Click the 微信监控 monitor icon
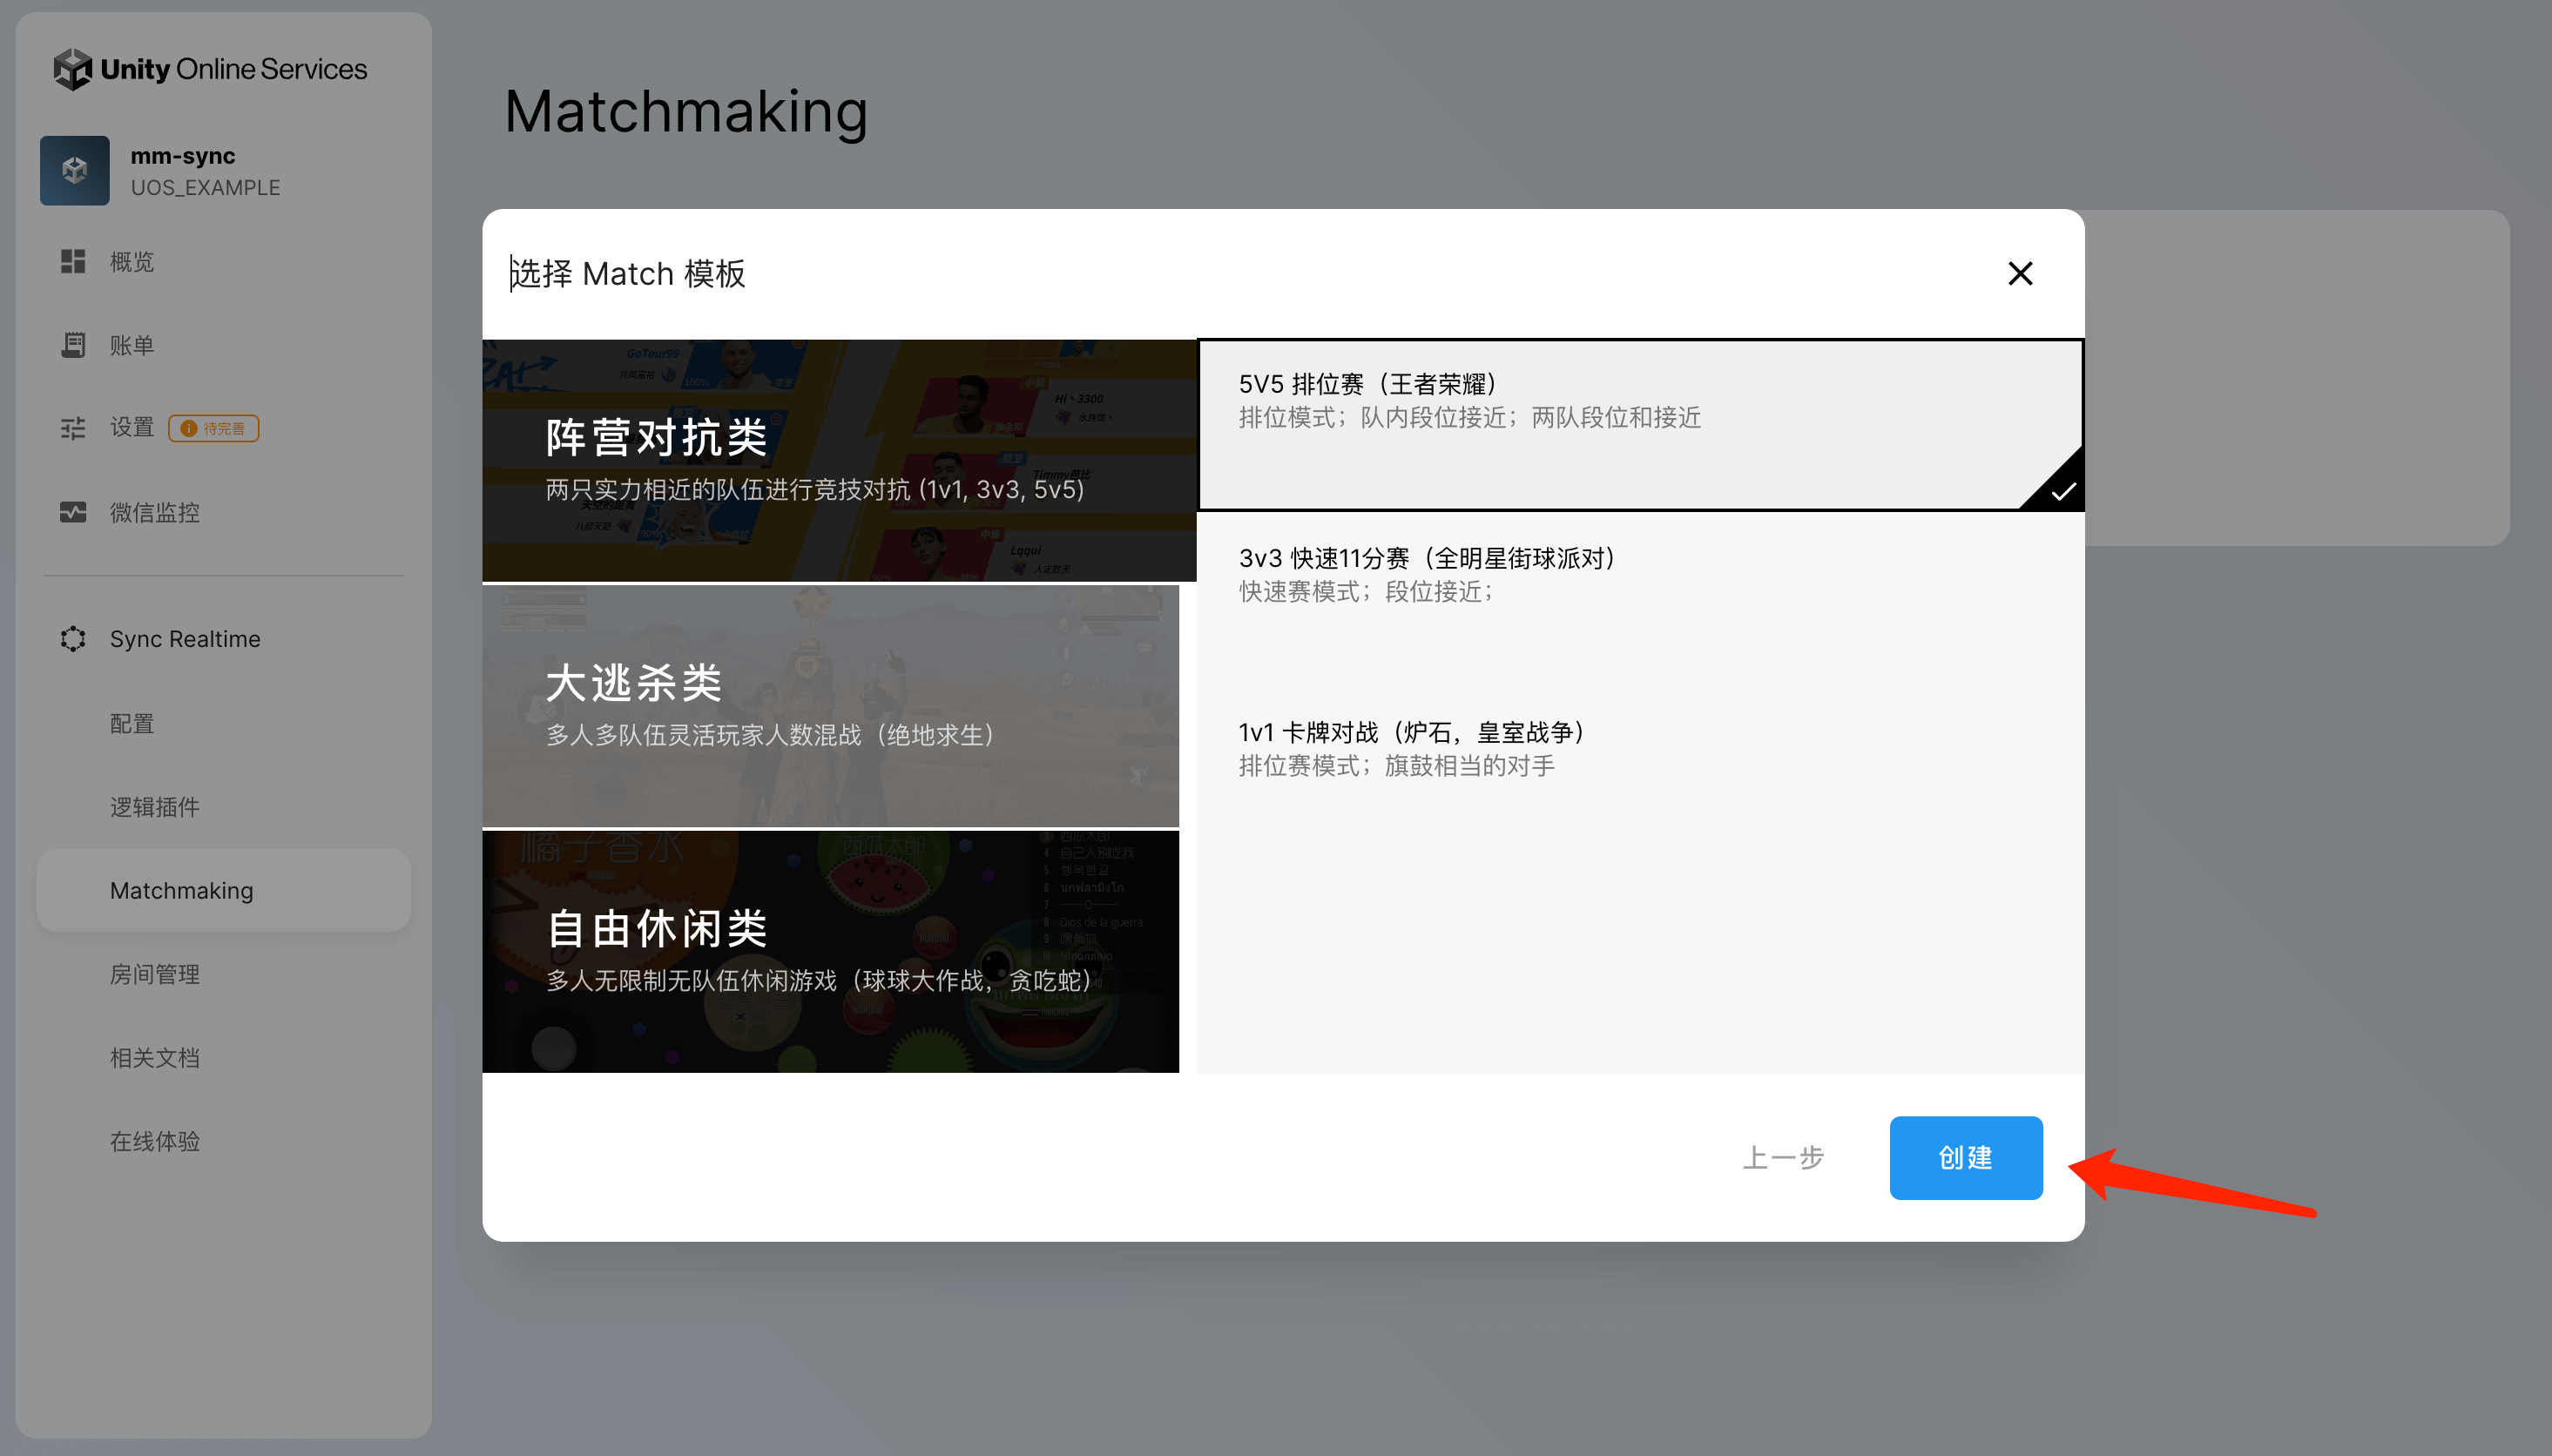Image resolution: width=2552 pixels, height=1456 pixels. click(x=73, y=513)
